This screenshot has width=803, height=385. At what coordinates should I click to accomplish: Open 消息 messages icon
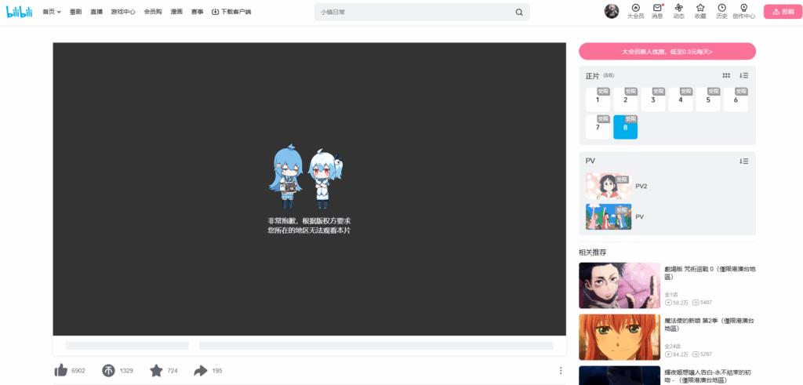click(x=657, y=11)
